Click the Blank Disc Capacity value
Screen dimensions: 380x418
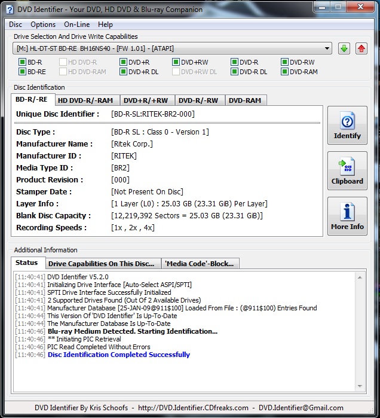pos(187,216)
